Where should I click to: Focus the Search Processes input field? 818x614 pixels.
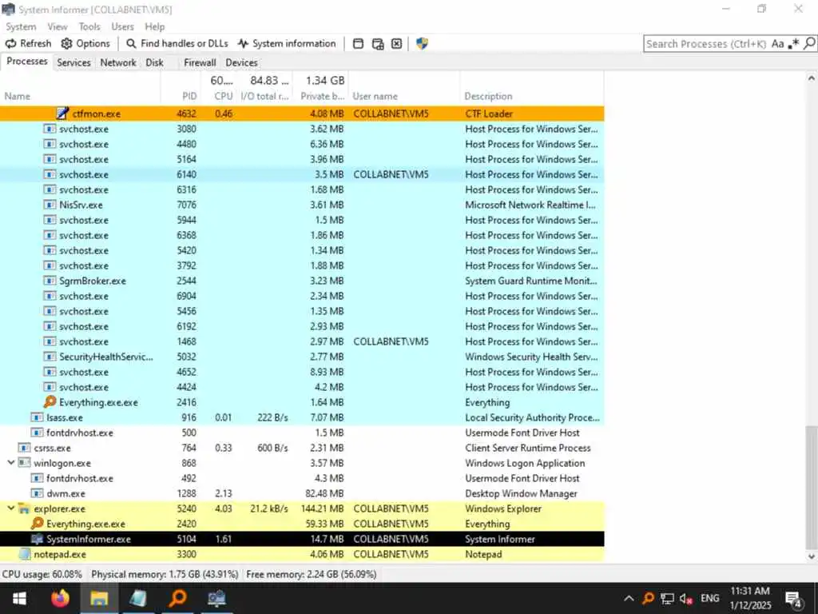pos(706,44)
